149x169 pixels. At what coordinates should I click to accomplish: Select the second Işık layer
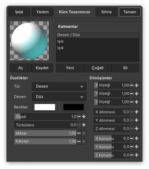(98, 48)
